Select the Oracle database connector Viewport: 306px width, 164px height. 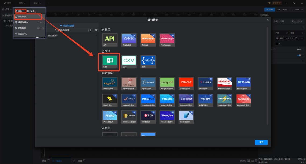point(186,83)
